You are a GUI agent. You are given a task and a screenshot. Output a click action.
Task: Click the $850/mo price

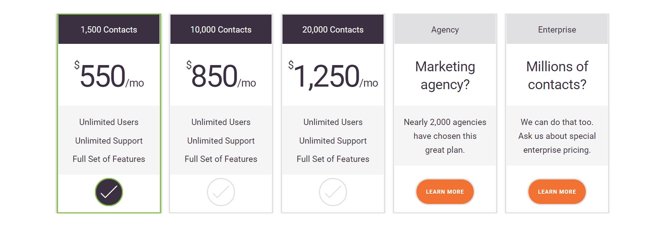pos(221,75)
